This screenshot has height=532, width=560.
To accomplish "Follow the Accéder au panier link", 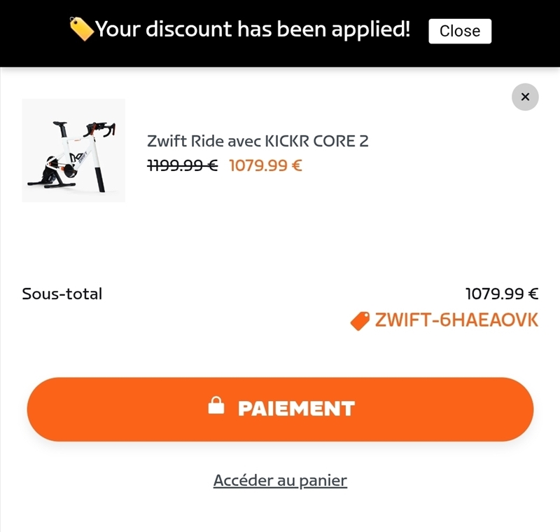I will click(280, 480).
